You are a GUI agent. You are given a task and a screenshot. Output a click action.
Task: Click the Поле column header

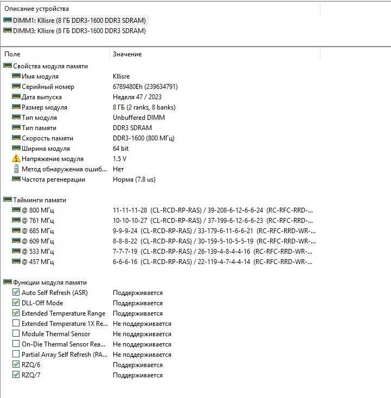click(x=55, y=54)
